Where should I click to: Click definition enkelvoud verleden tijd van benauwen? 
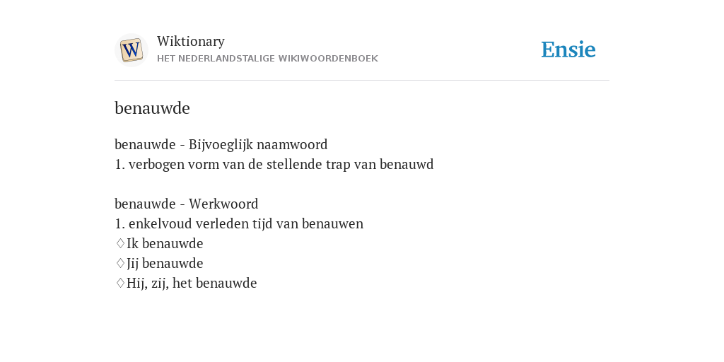click(x=239, y=223)
